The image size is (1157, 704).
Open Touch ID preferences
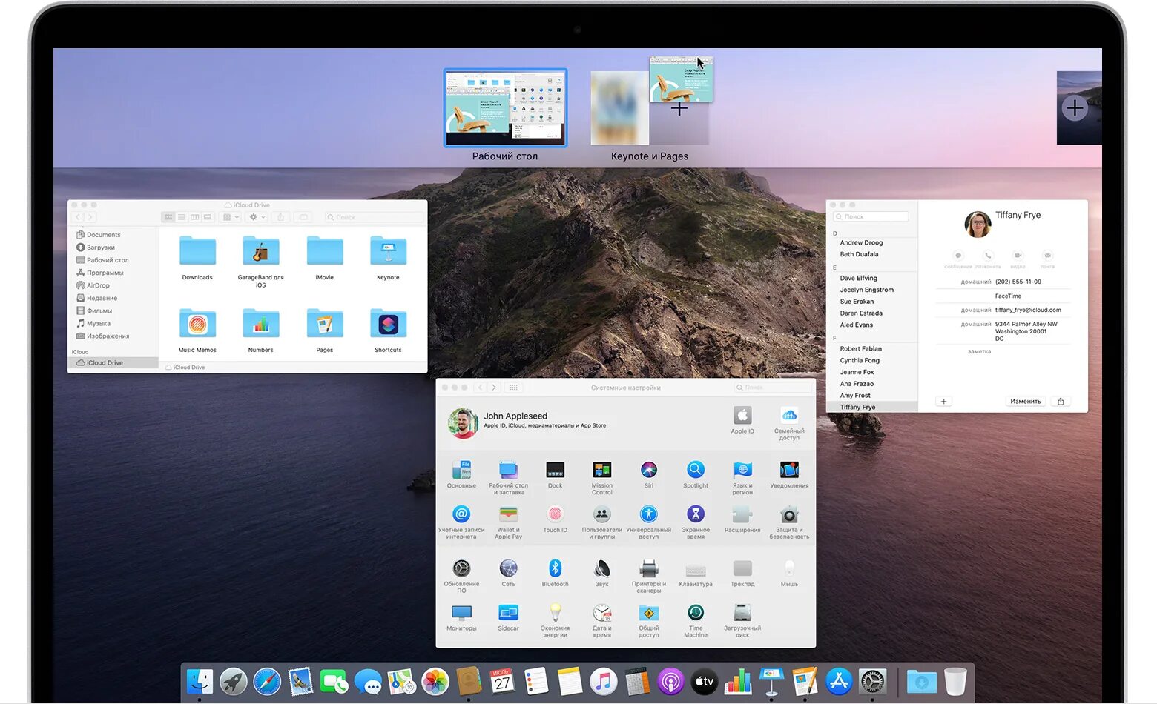pyautogui.click(x=555, y=519)
